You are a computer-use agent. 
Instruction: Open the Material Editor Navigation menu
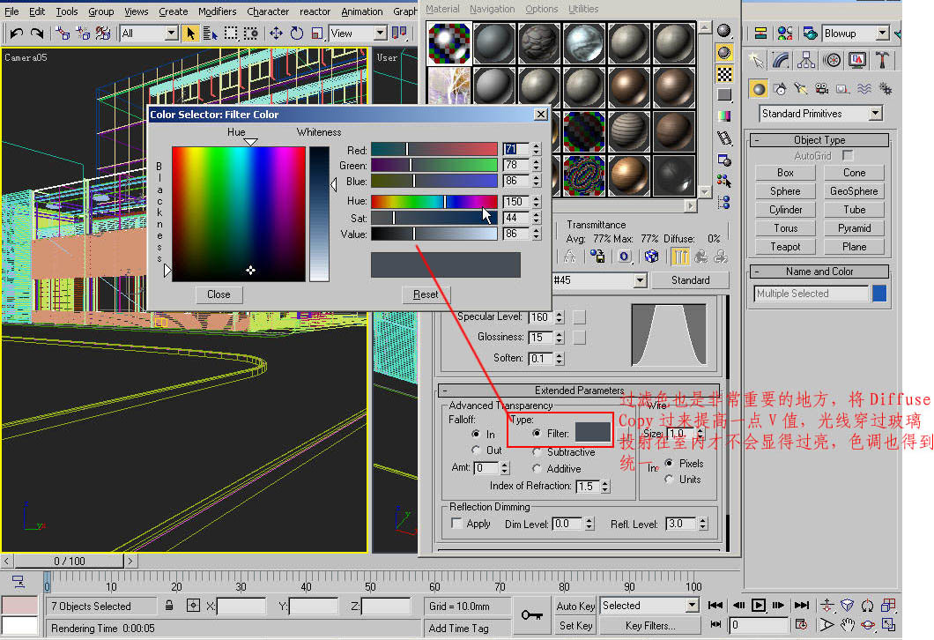point(492,9)
